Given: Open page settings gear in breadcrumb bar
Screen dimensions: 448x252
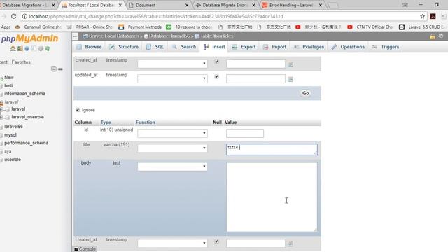Looking at the screenshot, I should click(441, 36).
